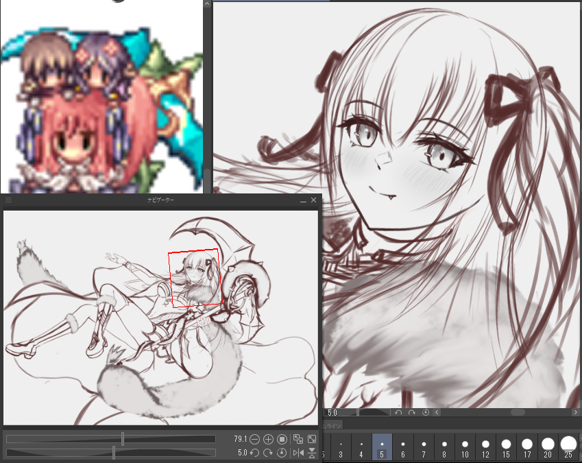The height and width of the screenshot is (463, 582).
Task: Reset rotation icon below the canvas
Action: (426, 412)
